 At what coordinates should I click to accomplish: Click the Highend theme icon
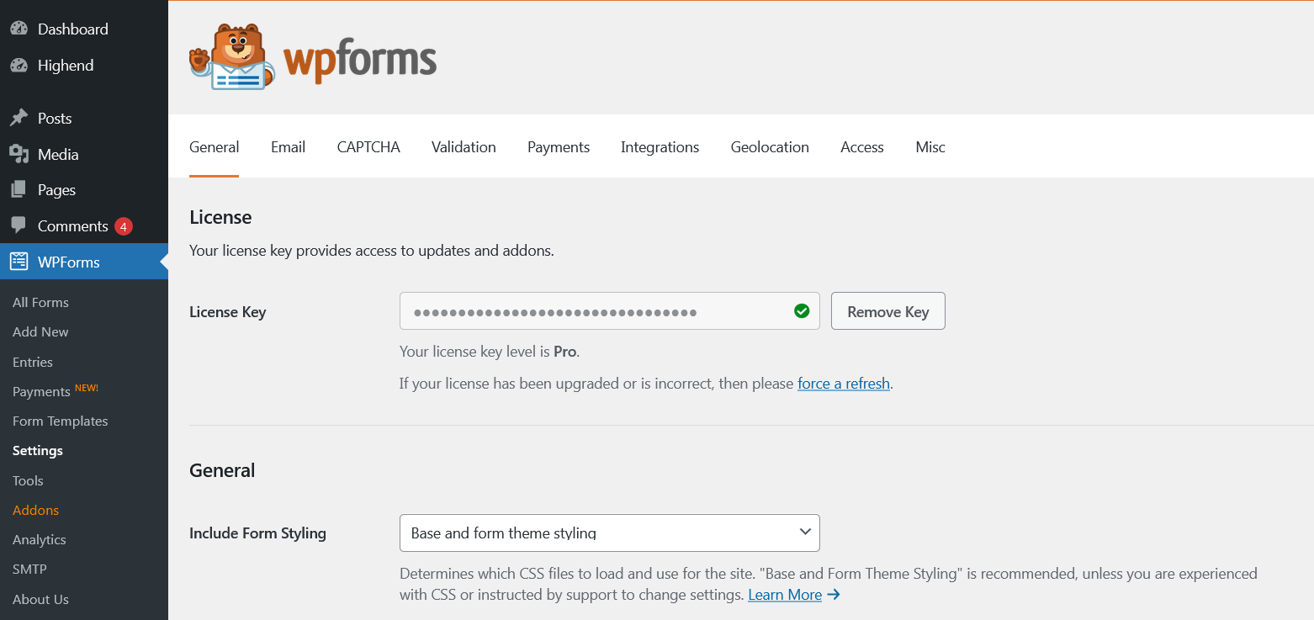pos(19,65)
